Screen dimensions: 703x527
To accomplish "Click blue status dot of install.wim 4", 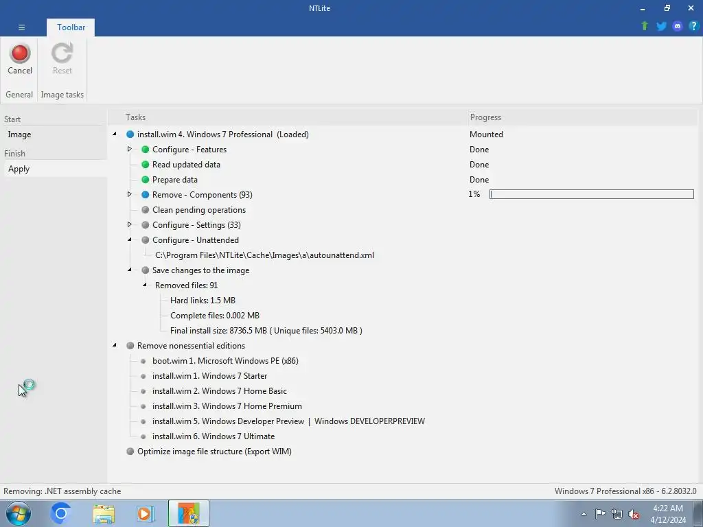I will (x=130, y=134).
